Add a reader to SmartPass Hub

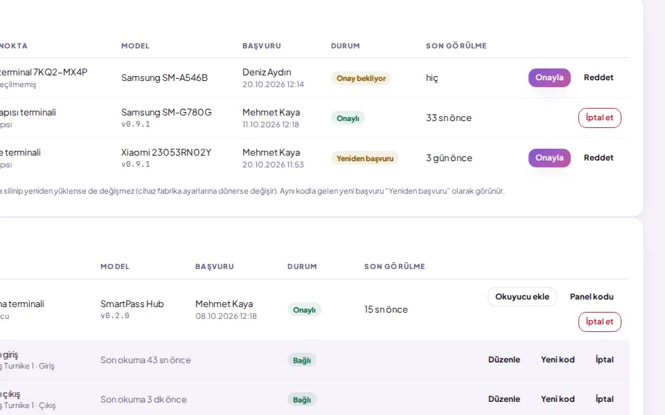pos(522,297)
